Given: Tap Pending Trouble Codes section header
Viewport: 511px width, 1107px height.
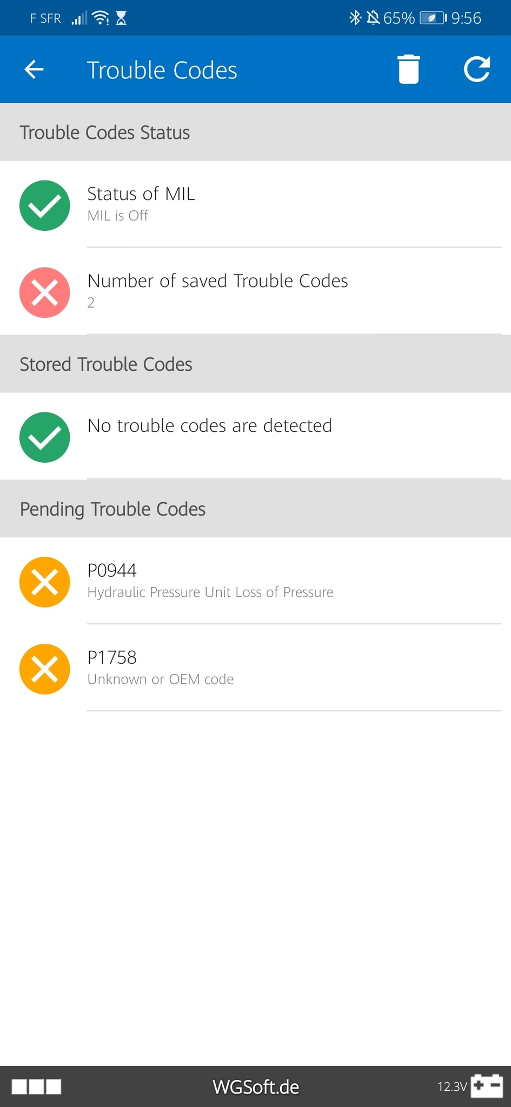Looking at the screenshot, I should 255,509.
